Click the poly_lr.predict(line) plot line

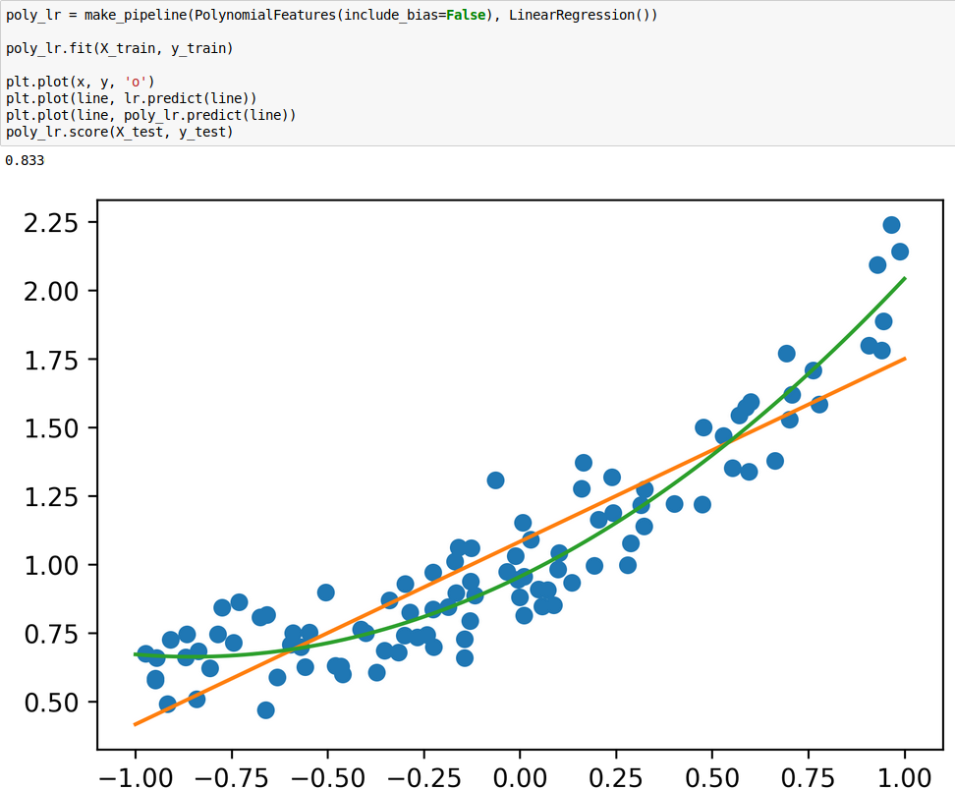(x=150, y=114)
